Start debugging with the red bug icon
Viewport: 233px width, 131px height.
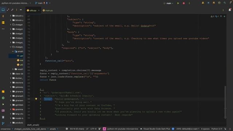coord(183,3)
